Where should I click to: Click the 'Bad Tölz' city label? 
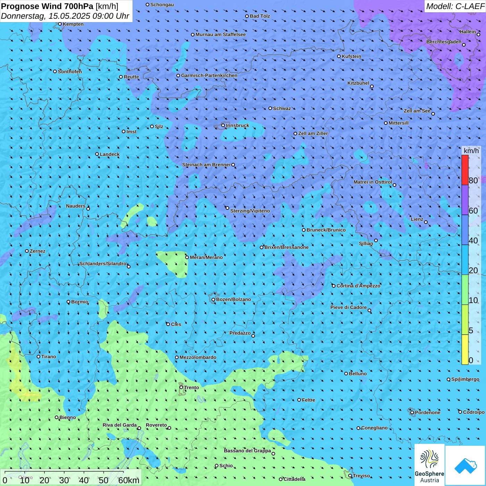[x=260, y=16]
